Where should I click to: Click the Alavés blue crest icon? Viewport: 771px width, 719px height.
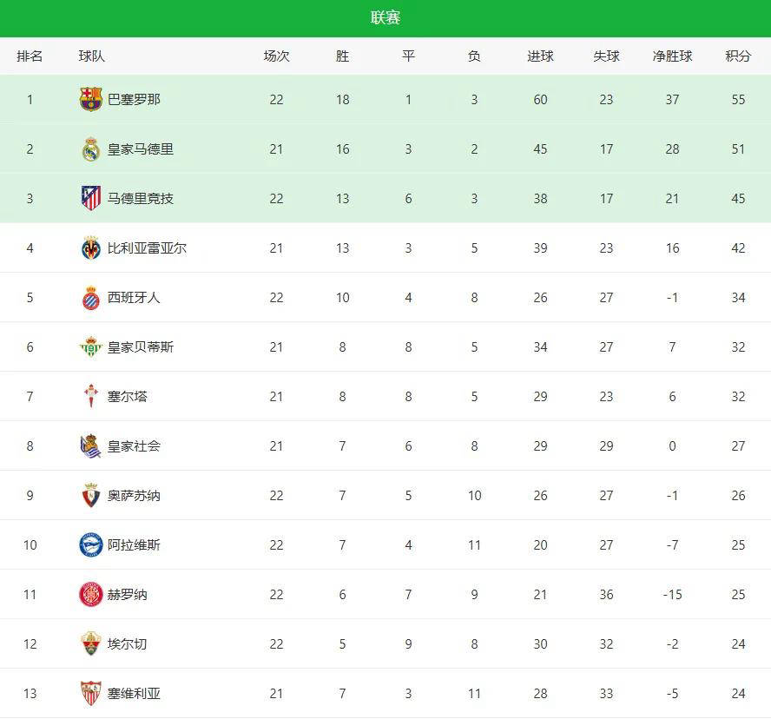[90, 545]
